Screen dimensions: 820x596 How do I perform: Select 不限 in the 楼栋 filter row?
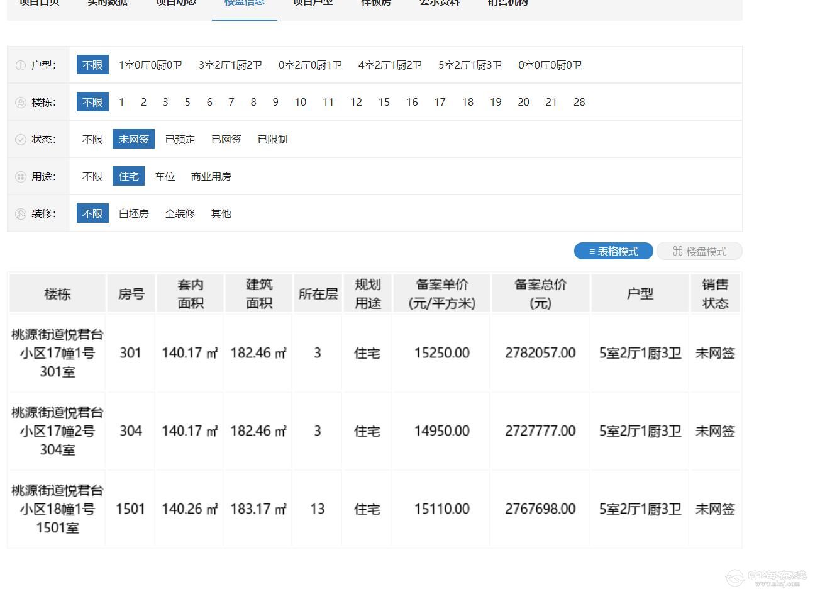pos(92,102)
